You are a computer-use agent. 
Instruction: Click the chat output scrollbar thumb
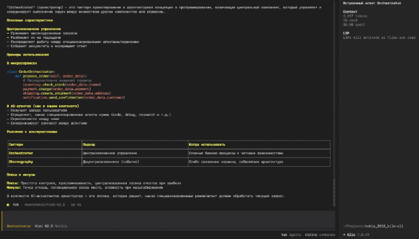[x=334, y=192]
